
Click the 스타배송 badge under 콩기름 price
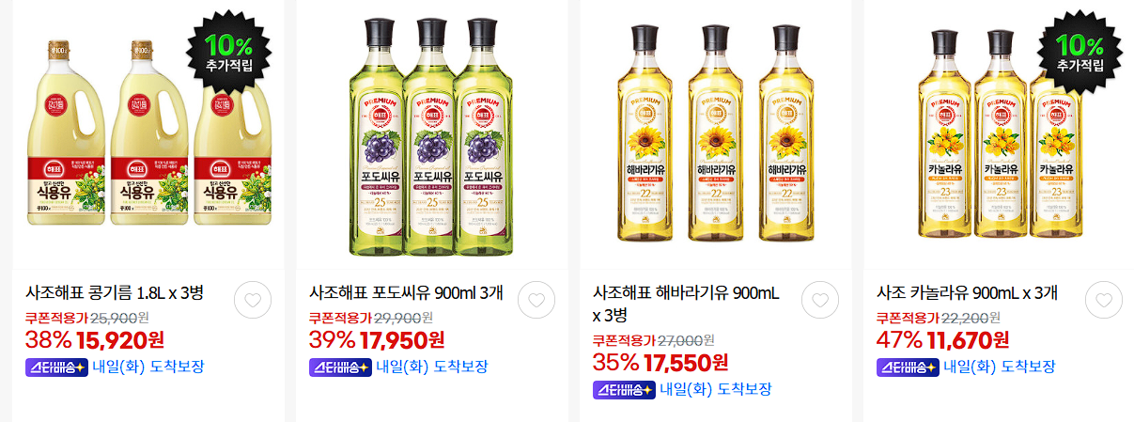pyautogui.click(x=56, y=367)
